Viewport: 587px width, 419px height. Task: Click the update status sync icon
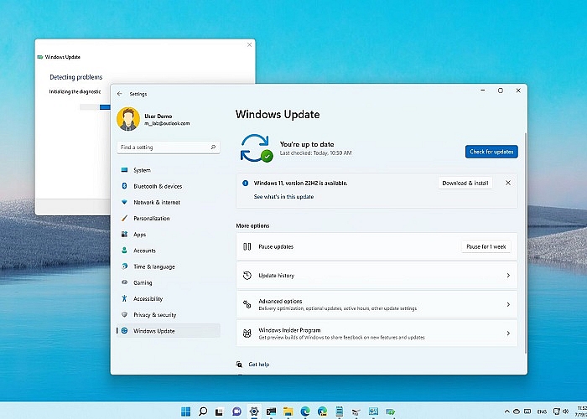point(257,148)
